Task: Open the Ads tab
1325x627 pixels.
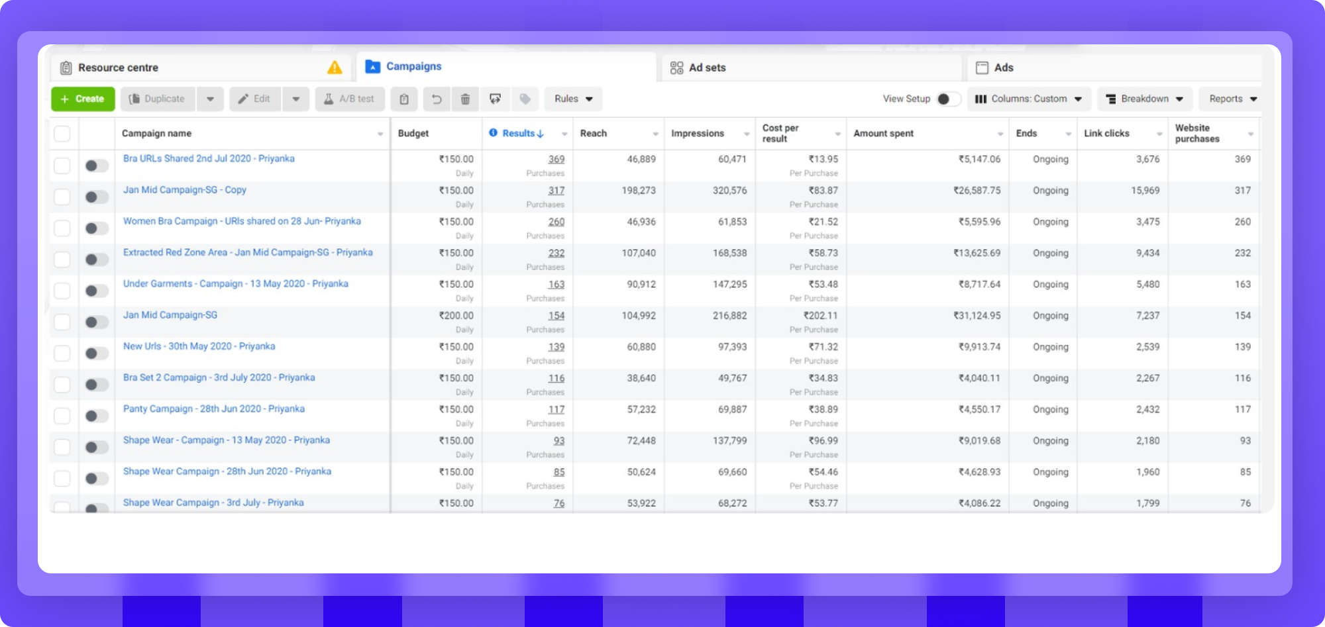Action: 1003,68
